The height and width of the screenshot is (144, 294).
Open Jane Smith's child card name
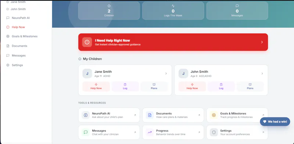coord(103,72)
